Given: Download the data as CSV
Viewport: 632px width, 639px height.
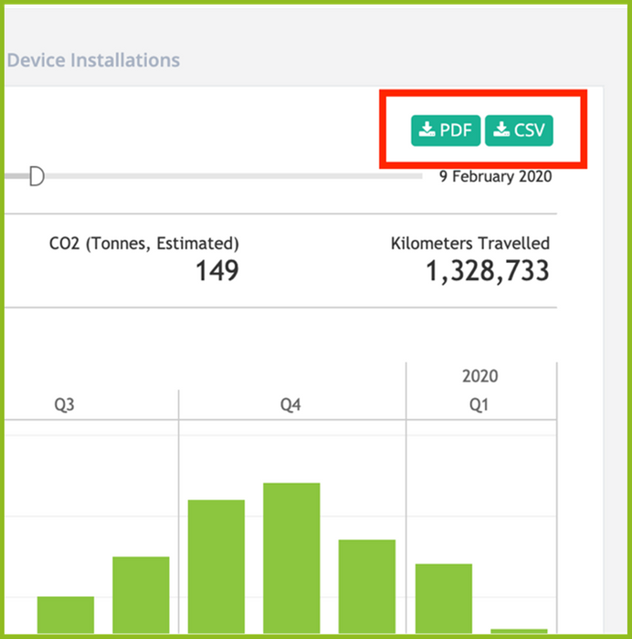Looking at the screenshot, I should tap(519, 131).
